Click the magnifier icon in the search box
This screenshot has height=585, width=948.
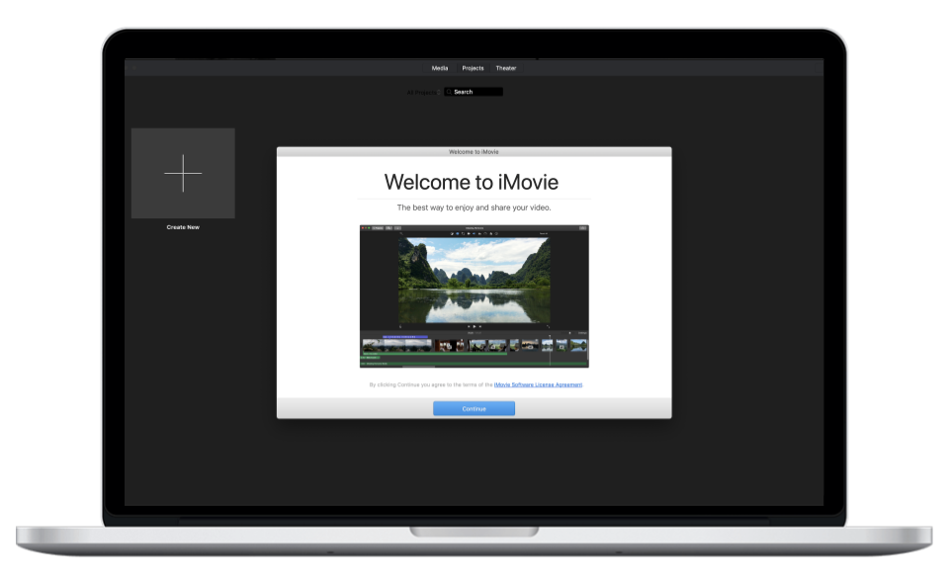coord(449,92)
